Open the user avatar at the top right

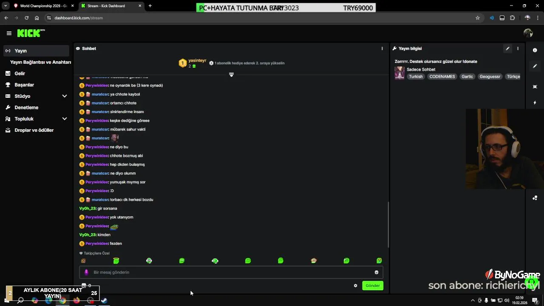[x=528, y=33]
